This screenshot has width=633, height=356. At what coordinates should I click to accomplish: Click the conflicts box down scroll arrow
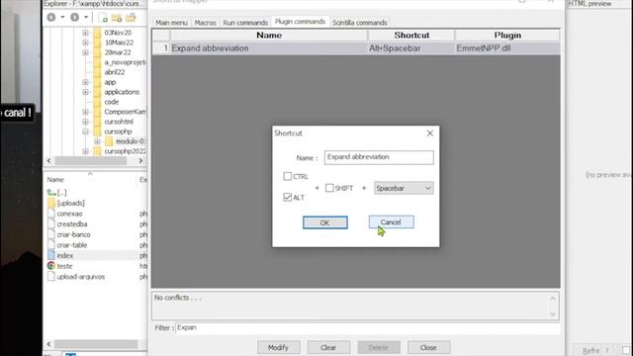pyautogui.click(x=553, y=313)
